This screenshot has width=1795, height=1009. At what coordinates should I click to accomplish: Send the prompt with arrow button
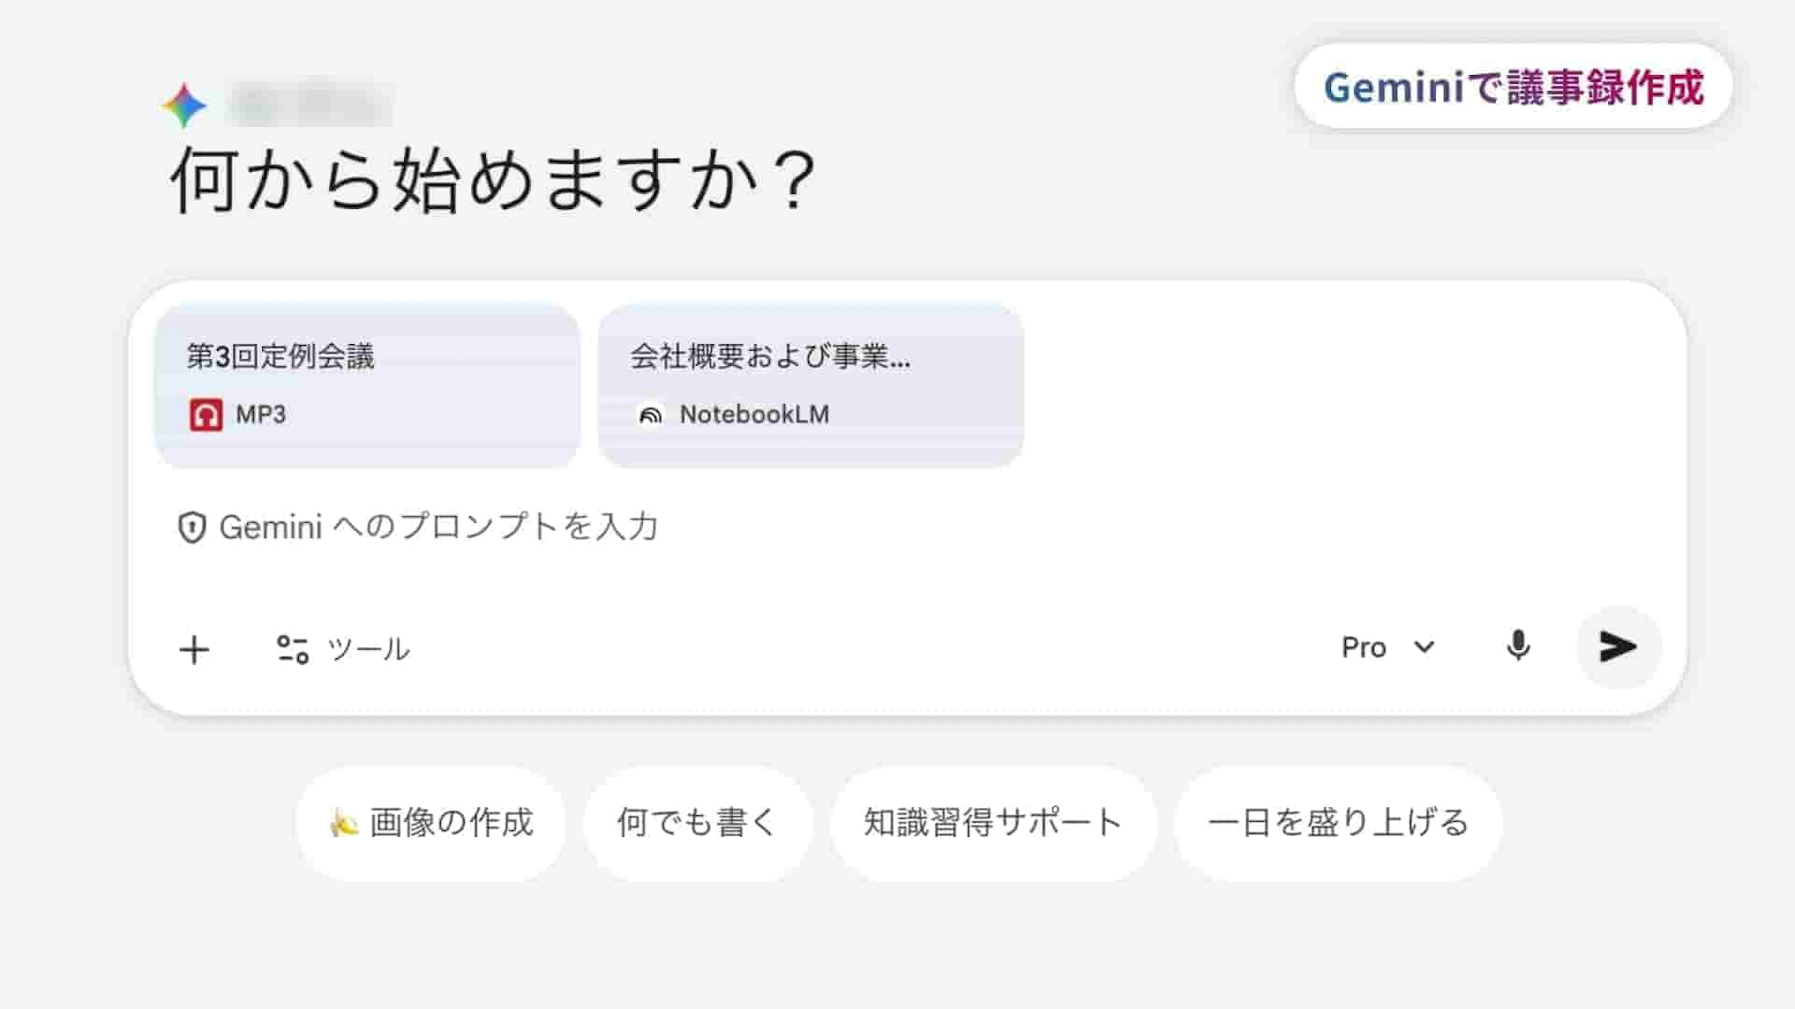pyautogui.click(x=1618, y=647)
